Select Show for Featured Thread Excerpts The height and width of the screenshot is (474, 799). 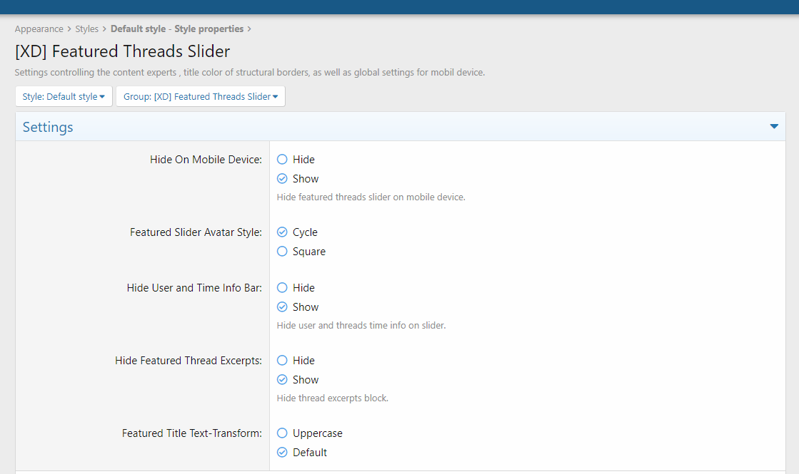pyautogui.click(x=282, y=380)
